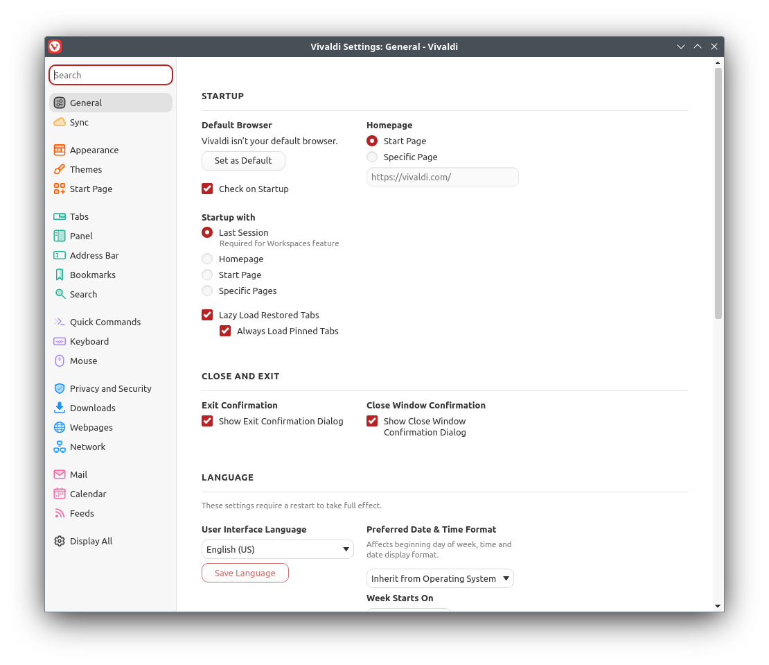Click Save Language button
This screenshot has height=665, width=769.
pos(245,573)
